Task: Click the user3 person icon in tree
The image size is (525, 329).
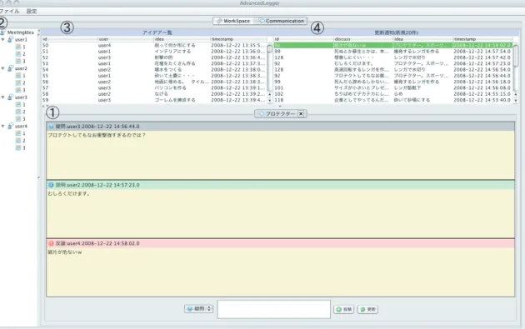Action: pos(10,97)
